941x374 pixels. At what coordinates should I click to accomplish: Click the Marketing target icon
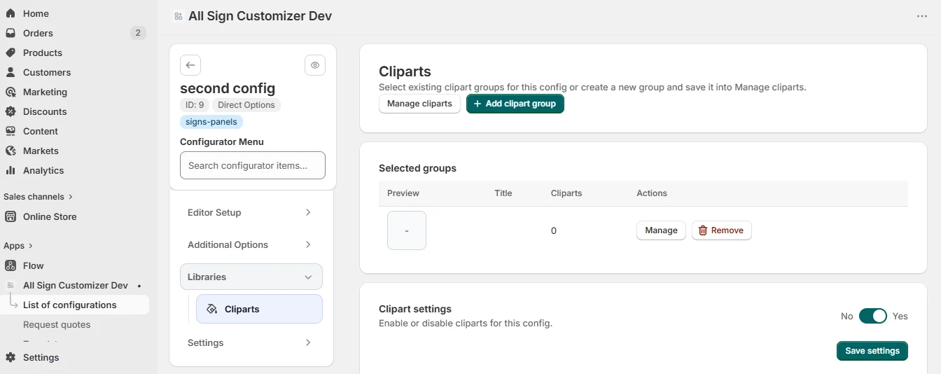[x=11, y=92]
